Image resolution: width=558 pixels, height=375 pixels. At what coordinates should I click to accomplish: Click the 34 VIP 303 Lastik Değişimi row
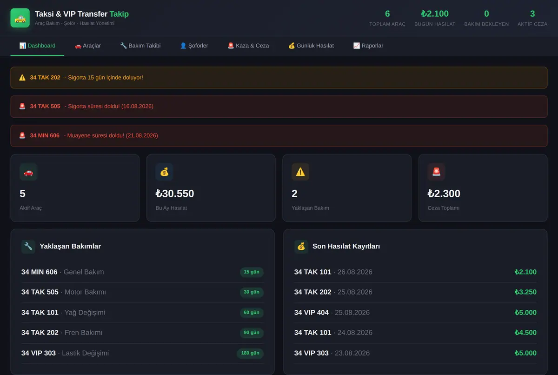pos(142,353)
